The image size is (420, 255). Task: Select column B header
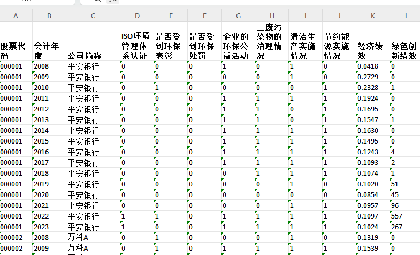[x=49, y=16]
